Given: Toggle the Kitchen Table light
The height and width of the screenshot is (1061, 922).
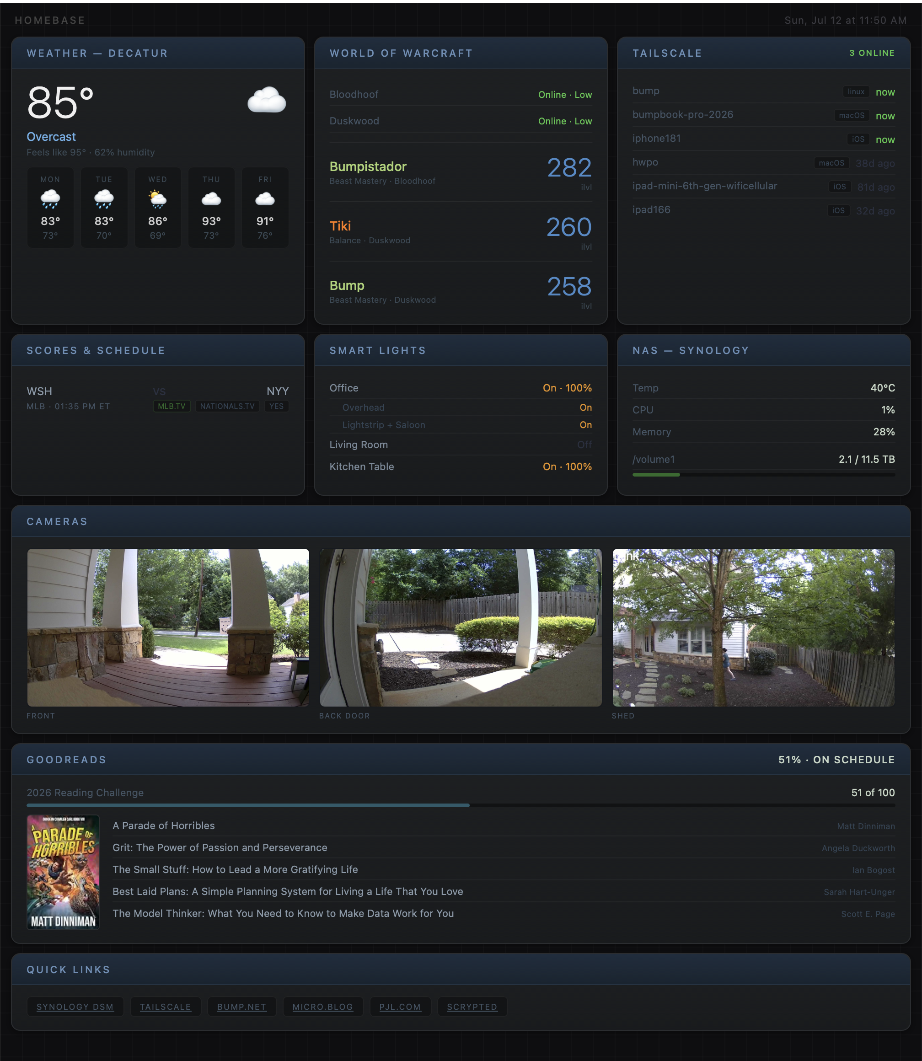Looking at the screenshot, I should click(x=461, y=466).
